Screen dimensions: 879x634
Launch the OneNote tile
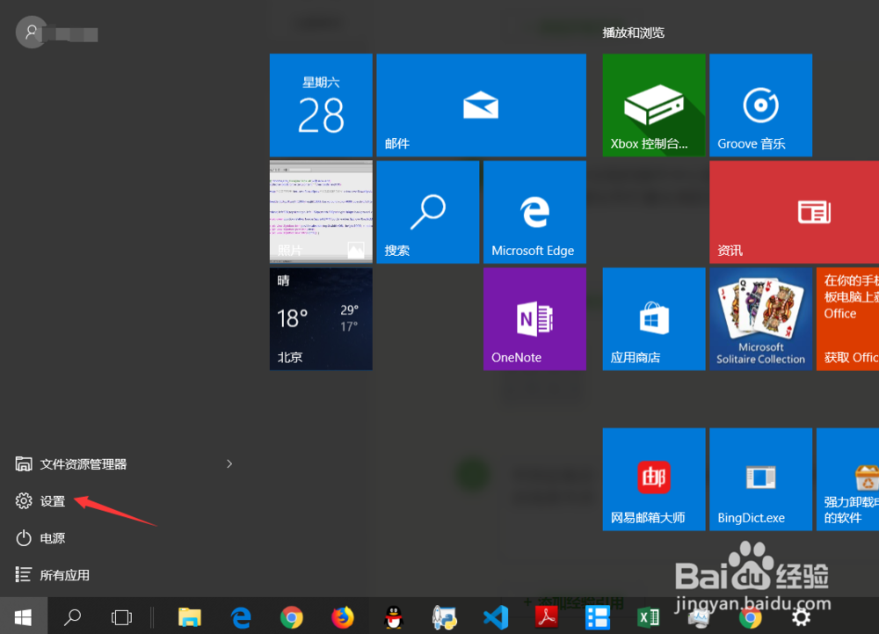pyautogui.click(x=534, y=319)
